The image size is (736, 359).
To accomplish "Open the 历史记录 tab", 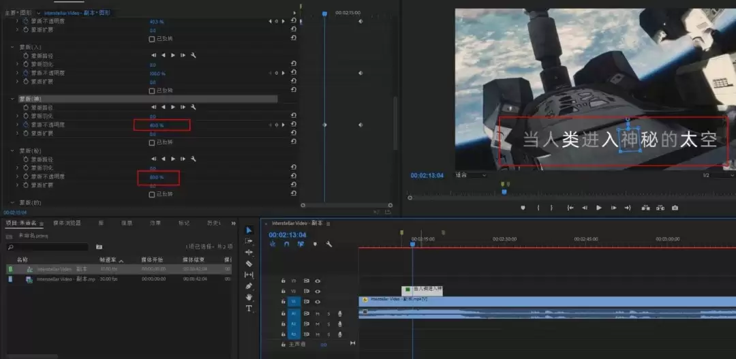I will click(x=214, y=223).
